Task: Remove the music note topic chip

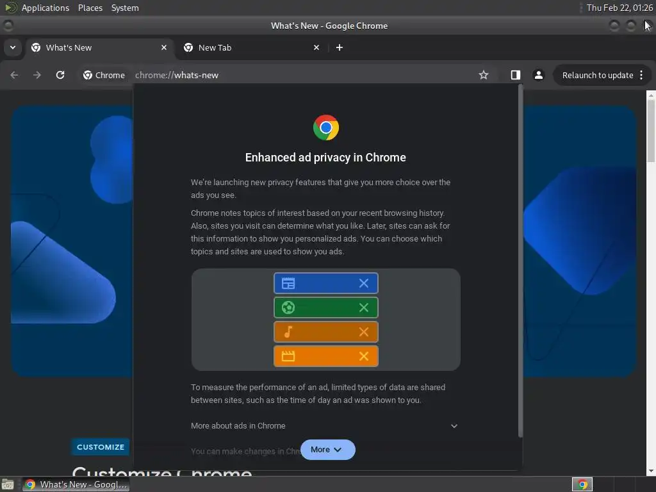Action: tap(364, 332)
